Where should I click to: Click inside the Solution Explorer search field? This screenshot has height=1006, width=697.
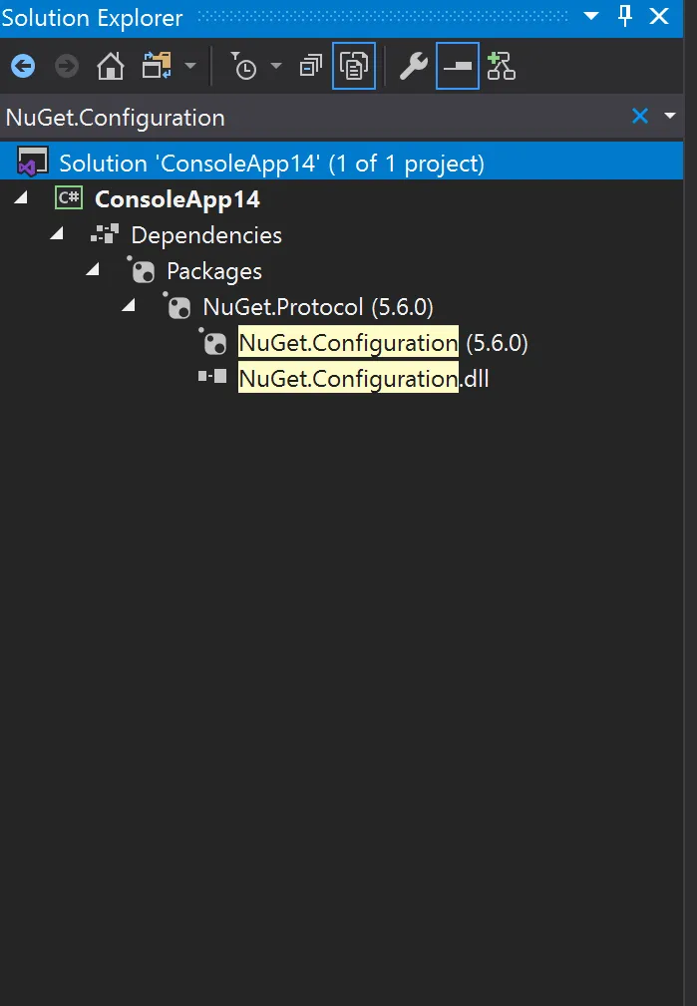pyautogui.click(x=314, y=118)
